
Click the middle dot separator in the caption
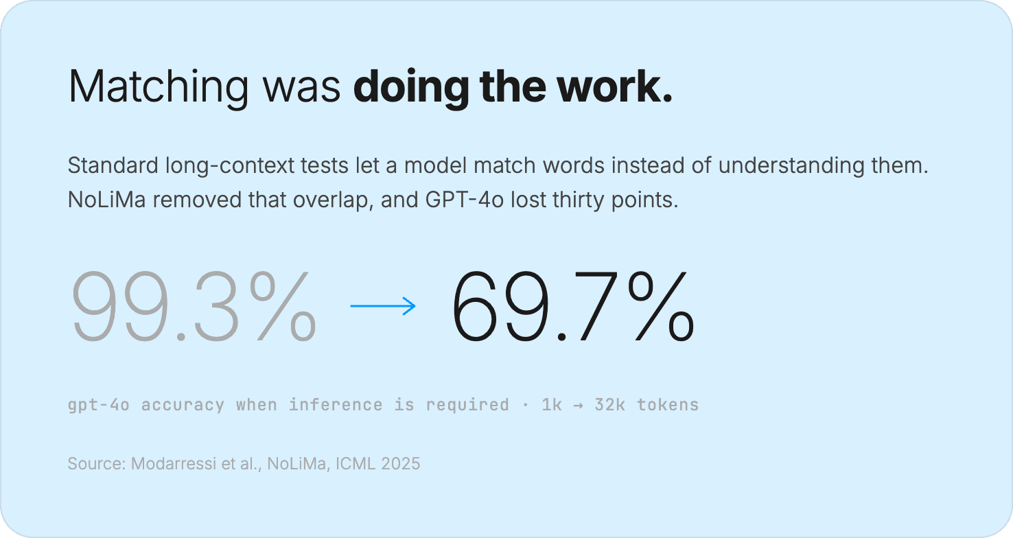(x=525, y=405)
